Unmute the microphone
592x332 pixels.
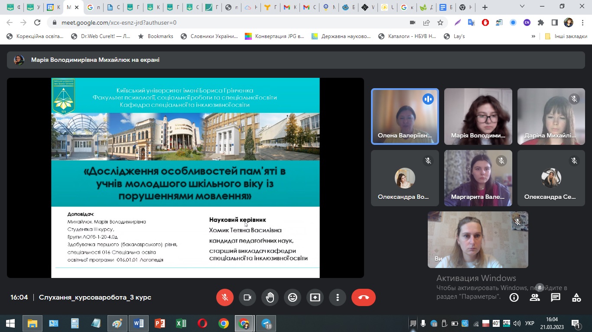pyautogui.click(x=225, y=297)
